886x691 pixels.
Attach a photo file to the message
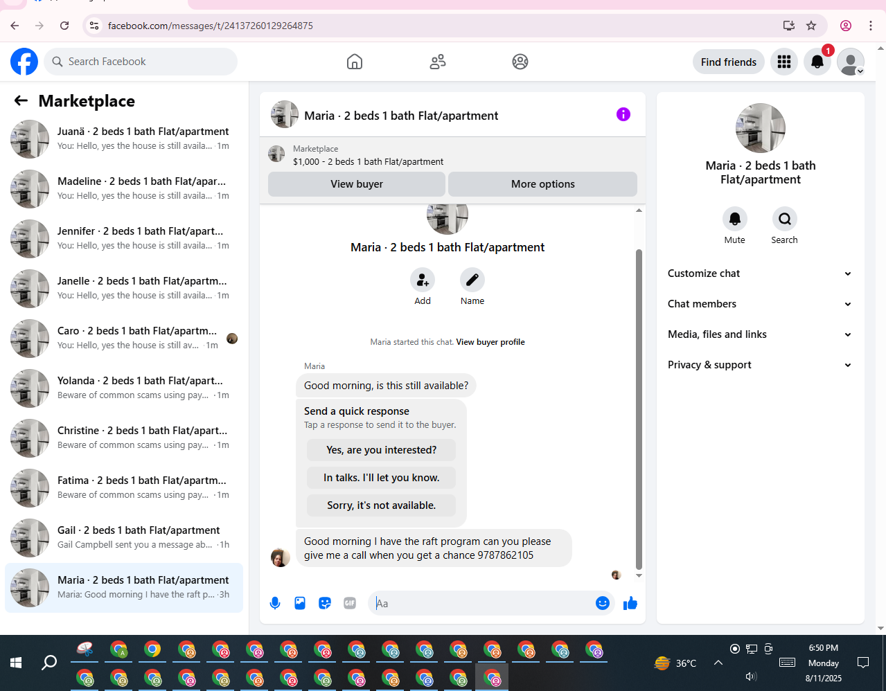[300, 603]
